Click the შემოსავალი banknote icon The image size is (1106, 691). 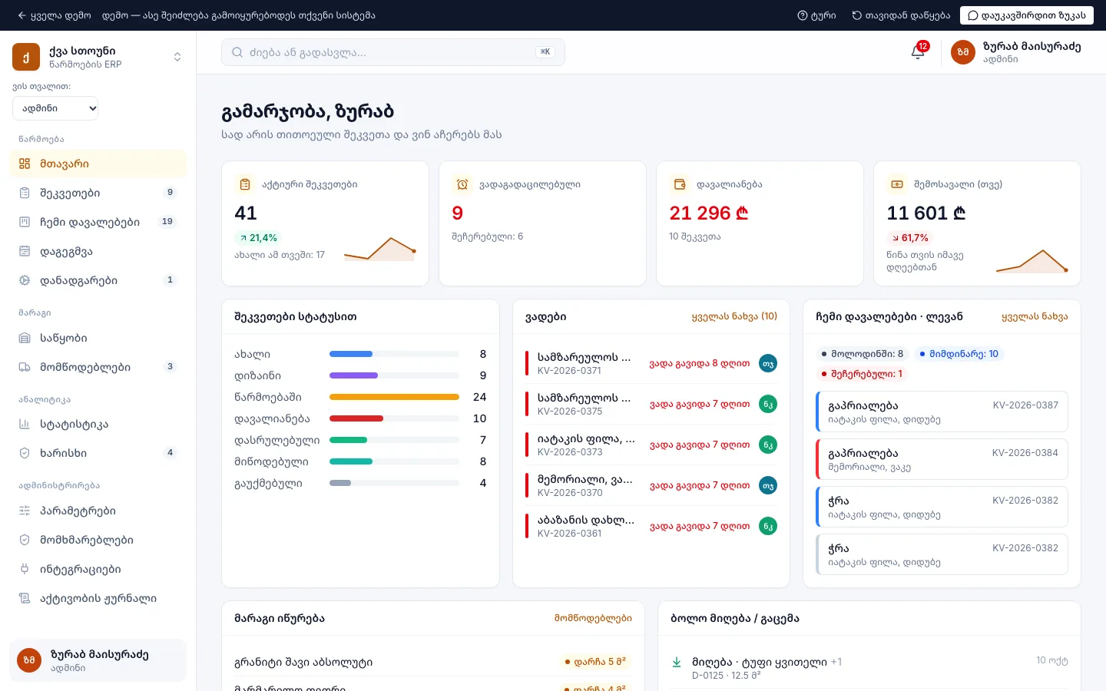[x=897, y=184]
